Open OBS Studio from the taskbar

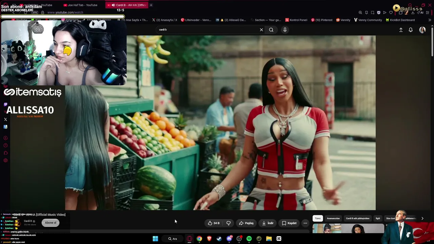click(239, 239)
